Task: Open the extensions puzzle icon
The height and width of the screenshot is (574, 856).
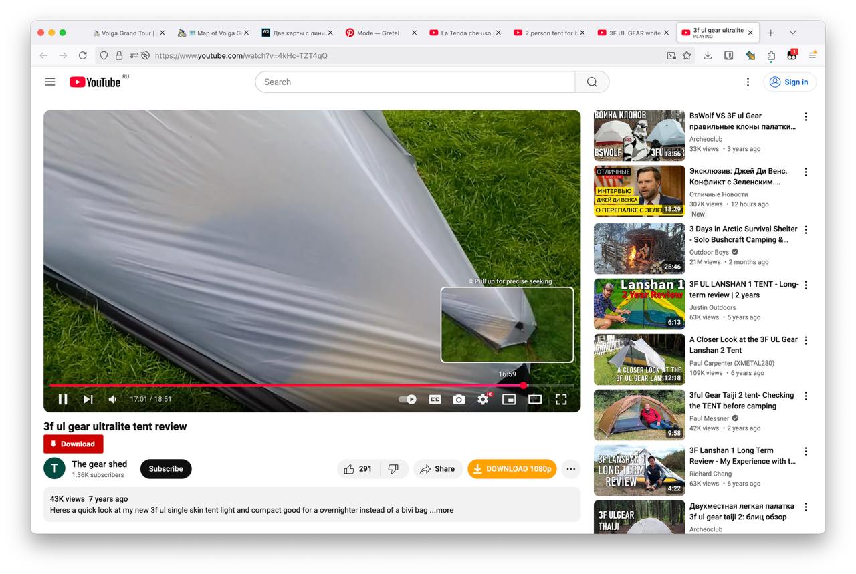Action: click(x=771, y=55)
